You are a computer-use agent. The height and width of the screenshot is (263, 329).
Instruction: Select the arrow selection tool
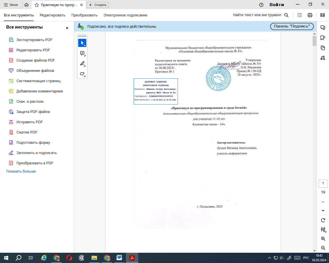(82, 43)
